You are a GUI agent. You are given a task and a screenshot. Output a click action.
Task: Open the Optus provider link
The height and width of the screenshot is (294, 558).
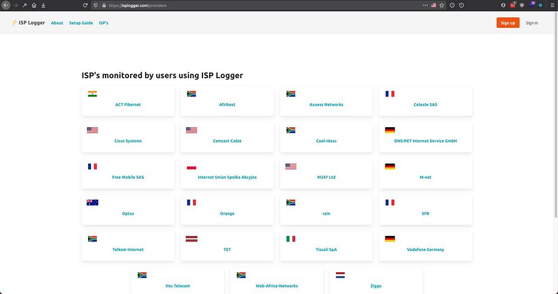(x=128, y=214)
